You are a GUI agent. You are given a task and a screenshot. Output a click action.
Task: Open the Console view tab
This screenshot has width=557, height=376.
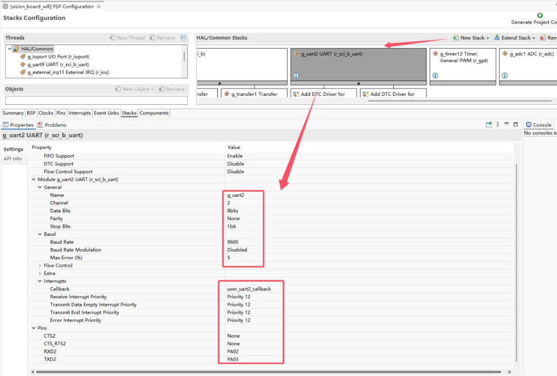tap(538, 125)
